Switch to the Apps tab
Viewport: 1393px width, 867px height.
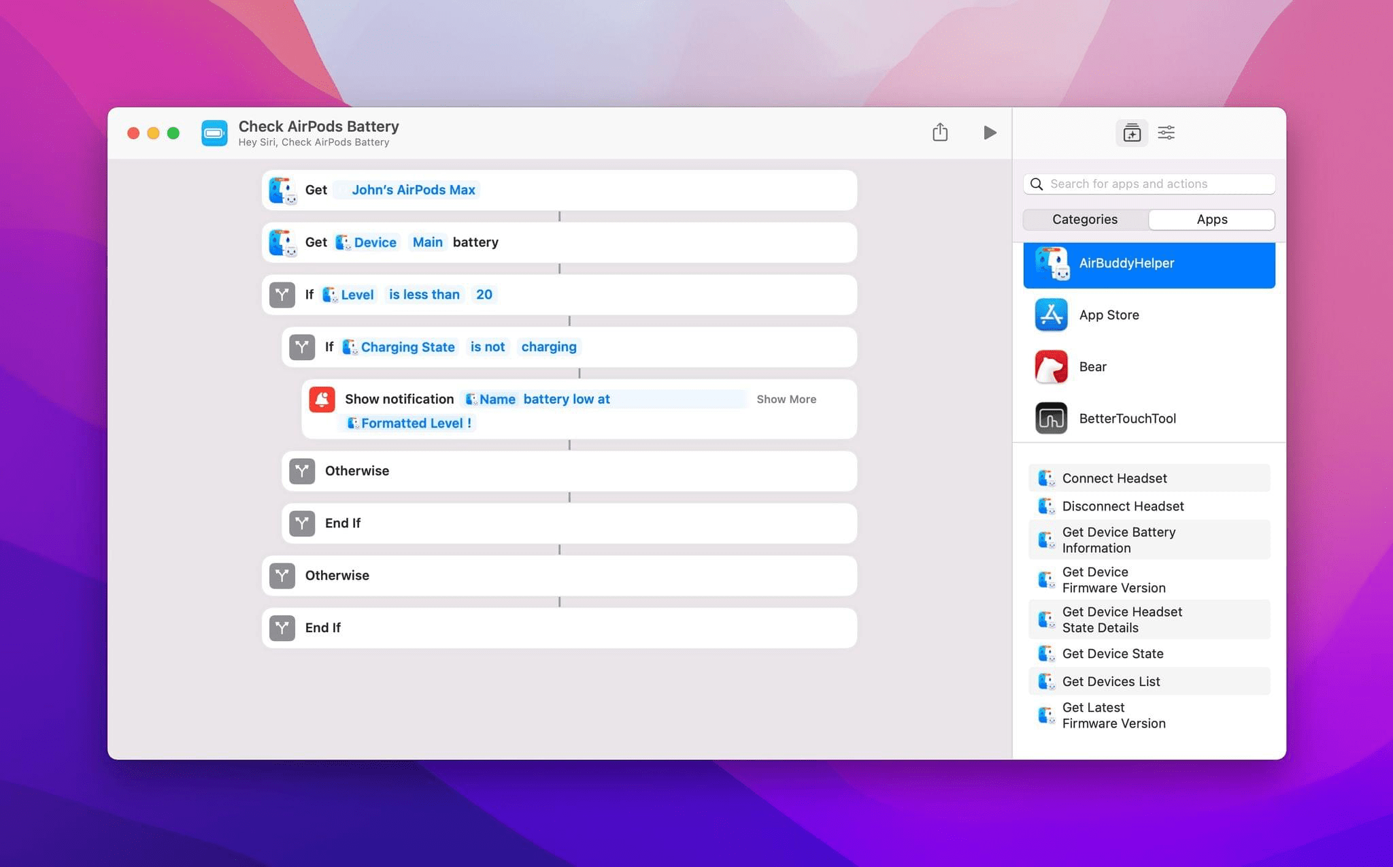tap(1211, 219)
